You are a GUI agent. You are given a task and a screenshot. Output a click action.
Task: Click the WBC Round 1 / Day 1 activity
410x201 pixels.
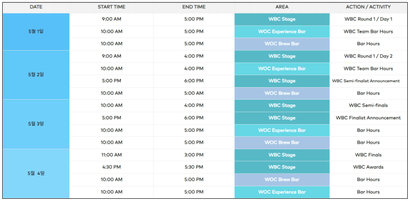tap(368, 19)
